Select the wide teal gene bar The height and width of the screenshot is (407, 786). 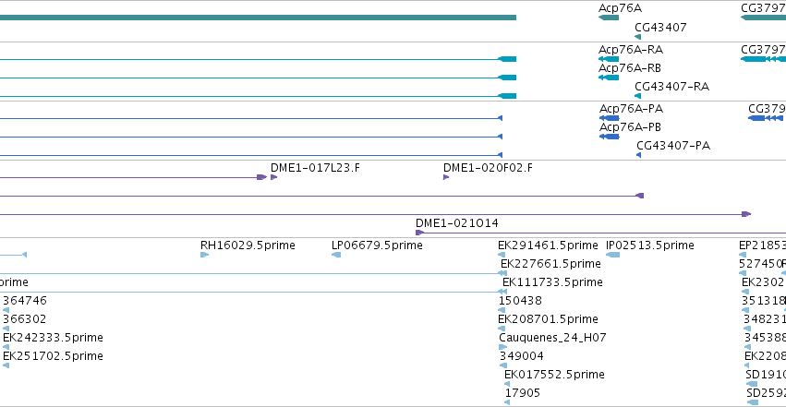(259, 18)
